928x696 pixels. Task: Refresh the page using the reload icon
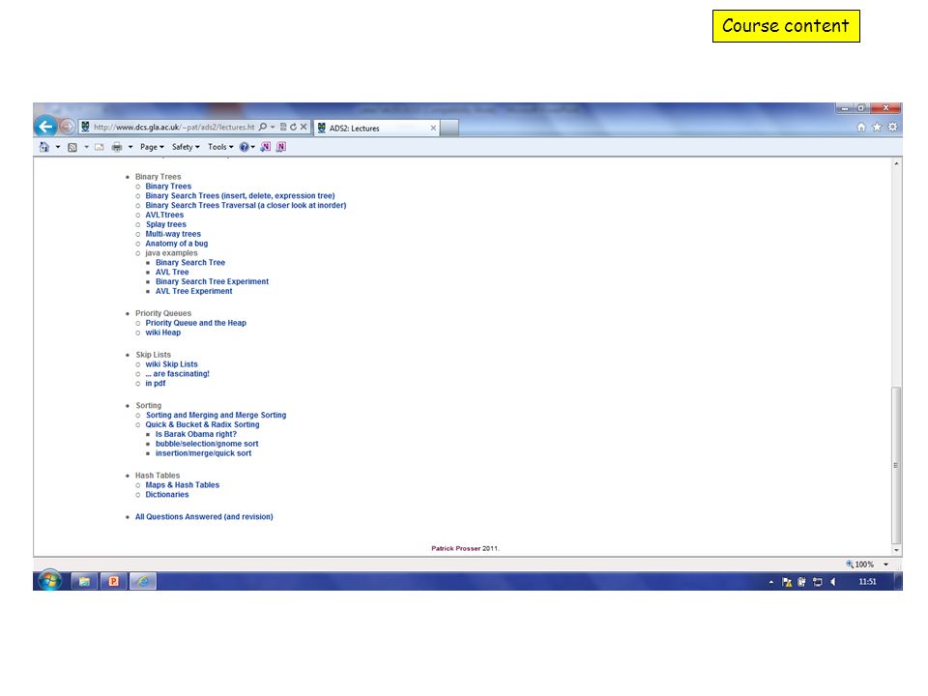click(x=293, y=127)
